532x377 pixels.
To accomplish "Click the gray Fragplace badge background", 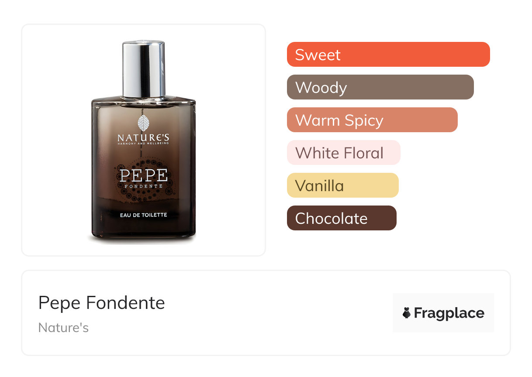I will [x=443, y=313].
